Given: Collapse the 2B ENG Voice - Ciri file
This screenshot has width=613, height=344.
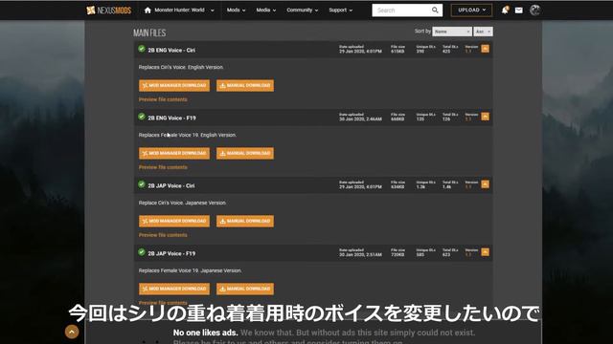Looking at the screenshot, I should [485, 49].
